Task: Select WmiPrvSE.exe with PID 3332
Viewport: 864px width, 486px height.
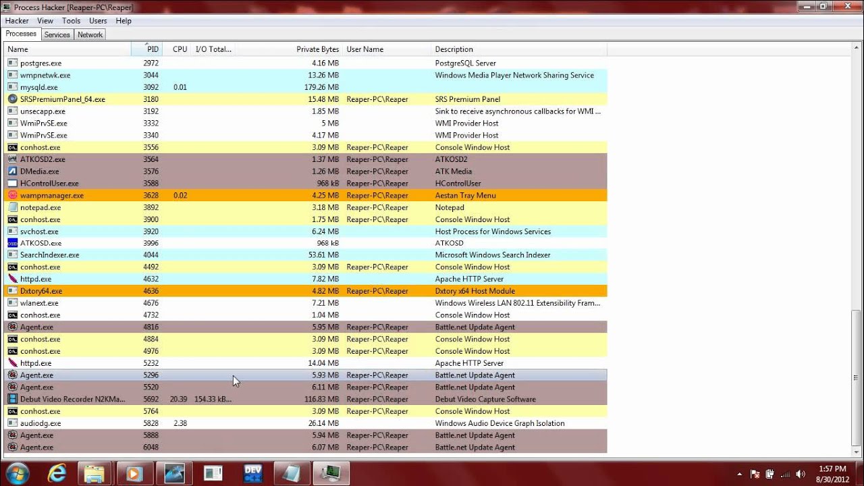Action: (306, 124)
